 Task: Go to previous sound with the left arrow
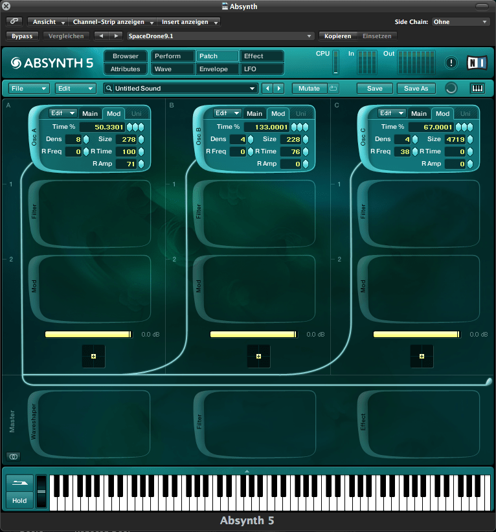pyautogui.click(x=267, y=89)
